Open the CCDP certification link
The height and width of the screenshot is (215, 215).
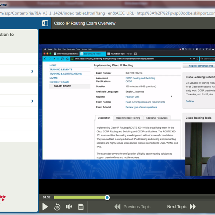point(129,81)
